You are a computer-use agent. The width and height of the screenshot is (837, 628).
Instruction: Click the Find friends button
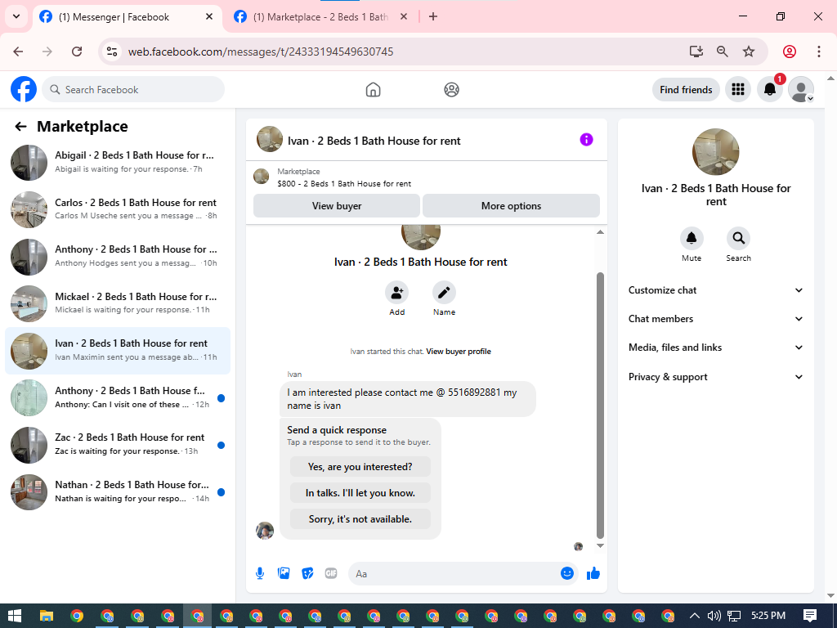click(x=686, y=90)
